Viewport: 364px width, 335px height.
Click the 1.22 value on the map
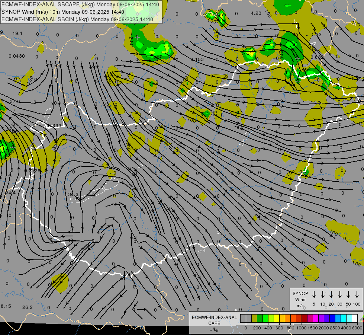316,34
